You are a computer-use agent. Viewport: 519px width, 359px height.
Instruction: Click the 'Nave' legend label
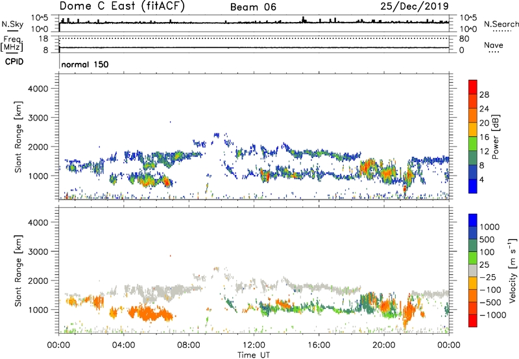coord(494,45)
